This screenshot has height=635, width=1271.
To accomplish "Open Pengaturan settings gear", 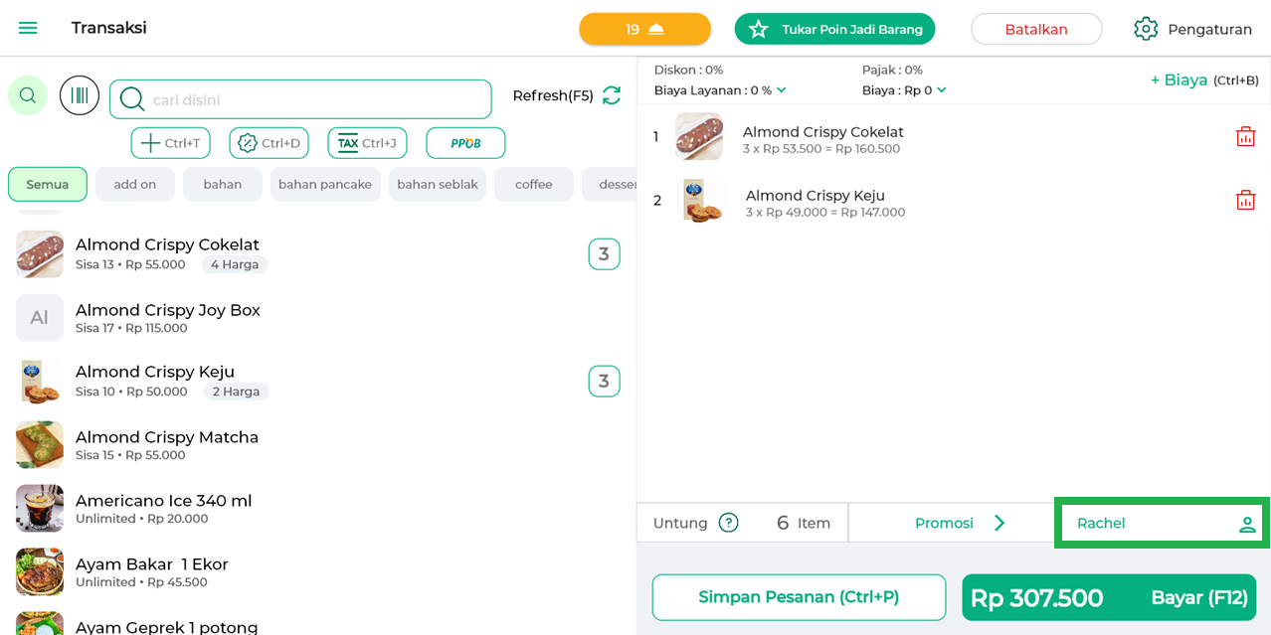I will click(1146, 29).
